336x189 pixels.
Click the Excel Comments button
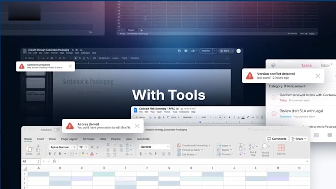[x=277, y=139]
